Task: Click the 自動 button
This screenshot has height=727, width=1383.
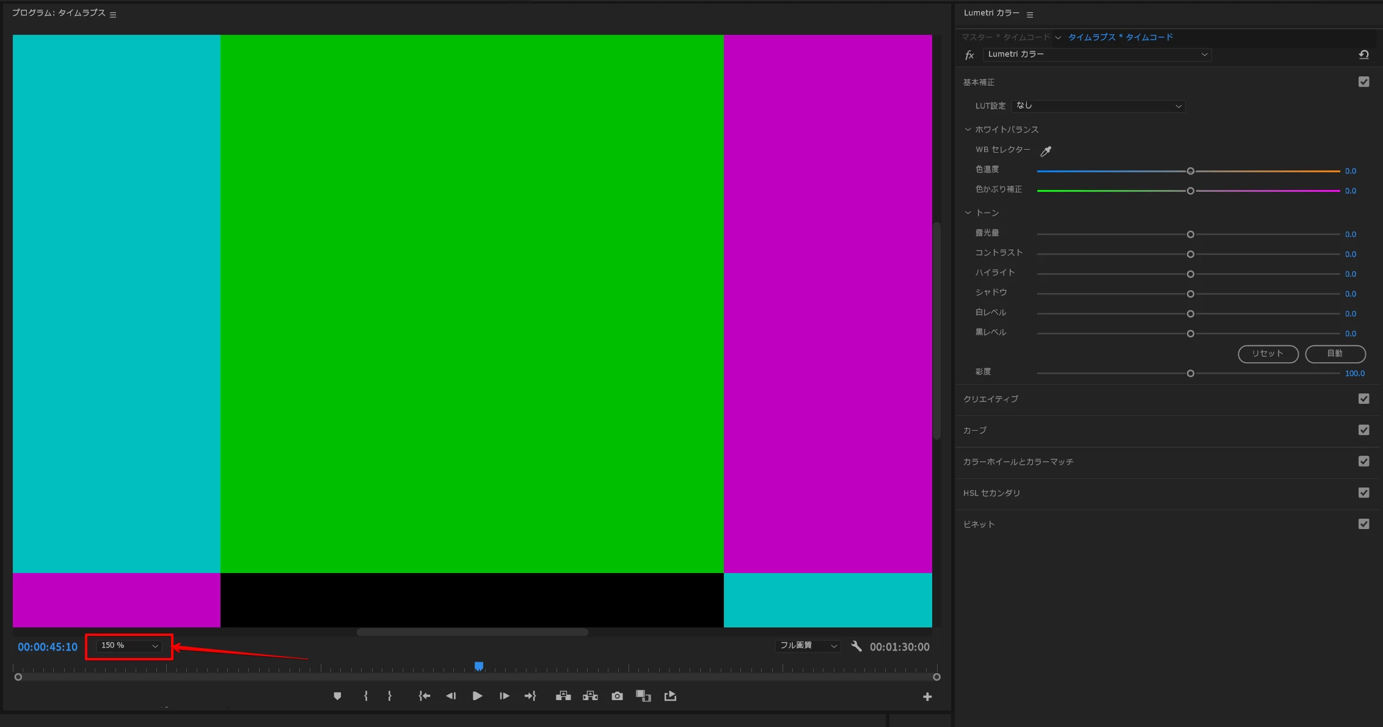Action: tap(1335, 354)
